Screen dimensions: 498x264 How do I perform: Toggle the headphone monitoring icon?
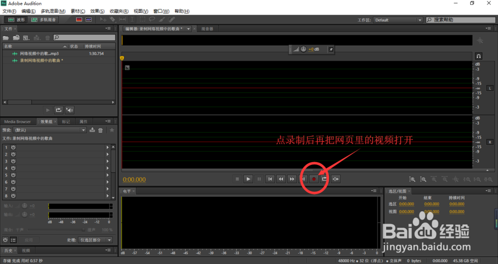coord(478,56)
